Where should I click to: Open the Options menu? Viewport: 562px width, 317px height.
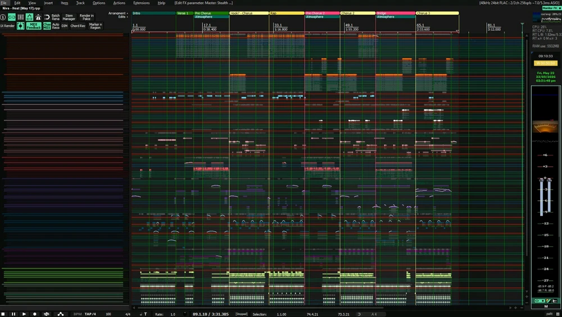coord(99,3)
